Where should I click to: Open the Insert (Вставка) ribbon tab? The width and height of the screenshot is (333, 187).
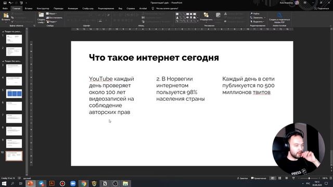(x=29, y=8)
